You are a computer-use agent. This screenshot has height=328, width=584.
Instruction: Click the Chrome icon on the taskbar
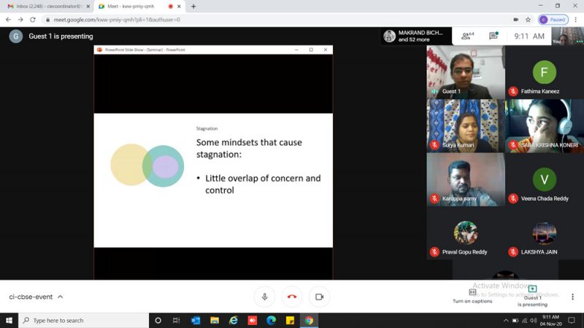309,320
